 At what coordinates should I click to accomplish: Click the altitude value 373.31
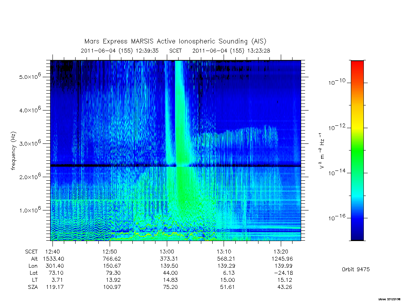(169, 259)
